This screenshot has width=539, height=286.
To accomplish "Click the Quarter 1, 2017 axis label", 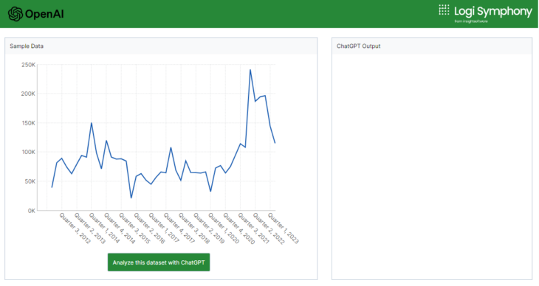I will coord(164,229).
